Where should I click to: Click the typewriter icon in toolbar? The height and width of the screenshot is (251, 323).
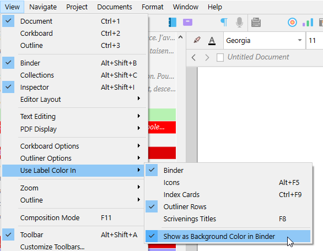point(256,22)
